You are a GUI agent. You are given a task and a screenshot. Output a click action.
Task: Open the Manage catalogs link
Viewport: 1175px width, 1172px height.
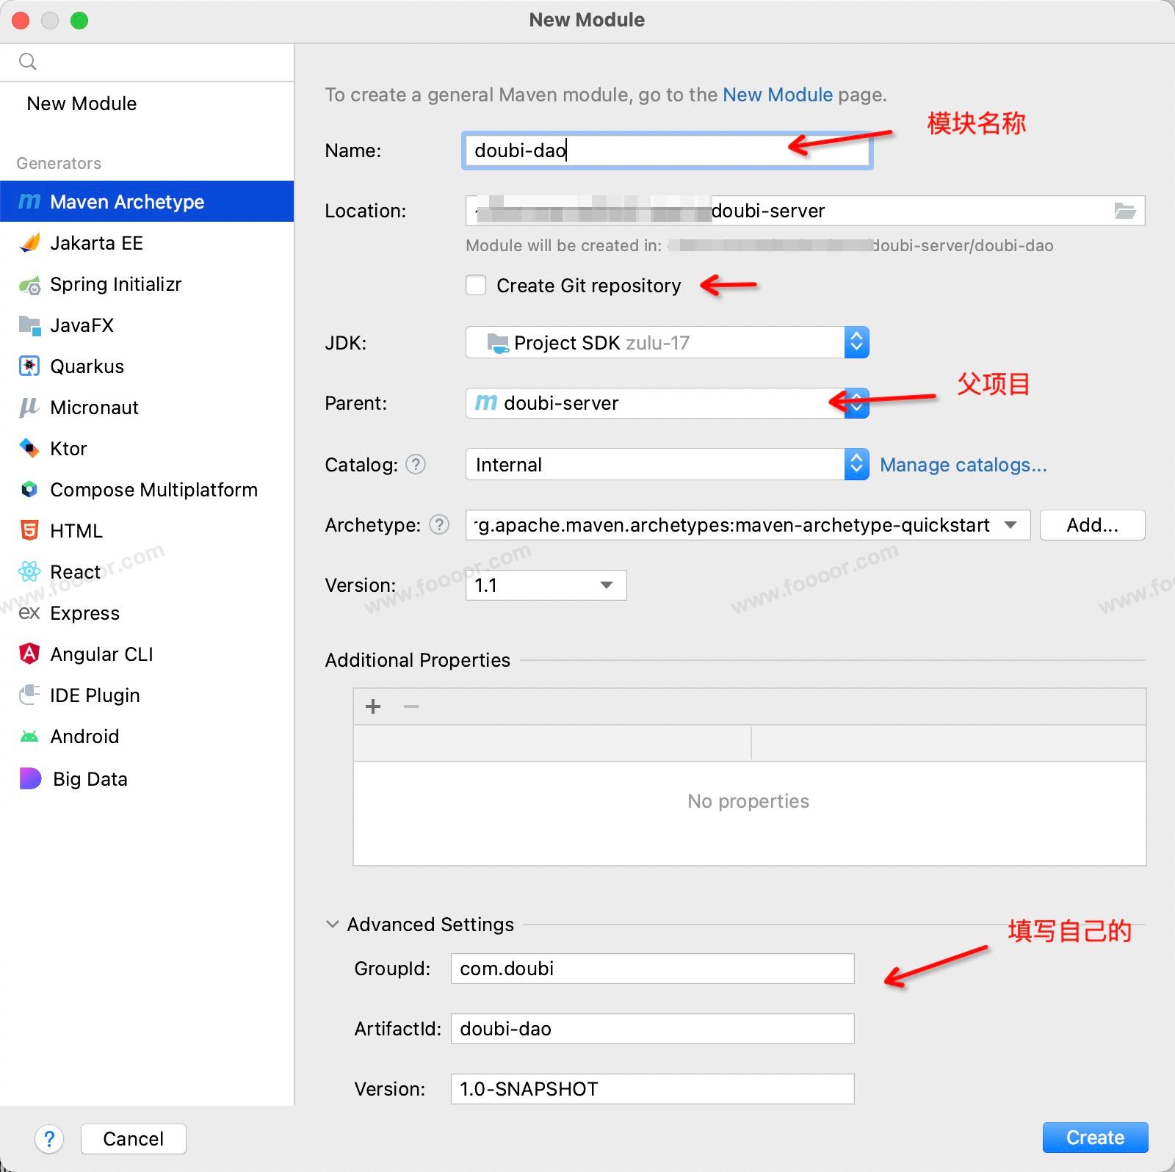(963, 465)
